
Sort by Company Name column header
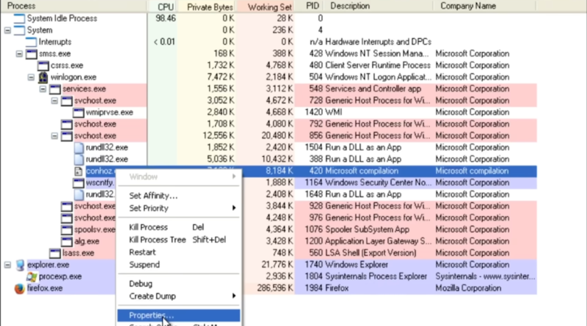484,6
